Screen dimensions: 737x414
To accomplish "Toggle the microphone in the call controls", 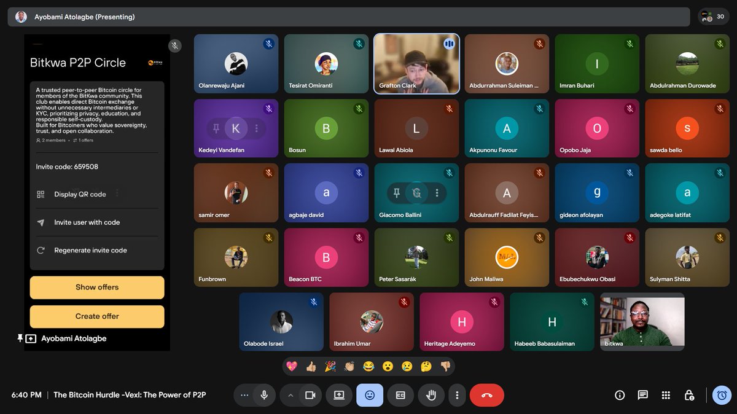I will click(264, 396).
